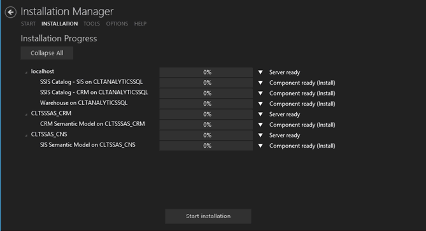This screenshot has width=426, height=231.
Task: Click Component ready (Install) for Warehouse row
Action: (x=302, y=104)
